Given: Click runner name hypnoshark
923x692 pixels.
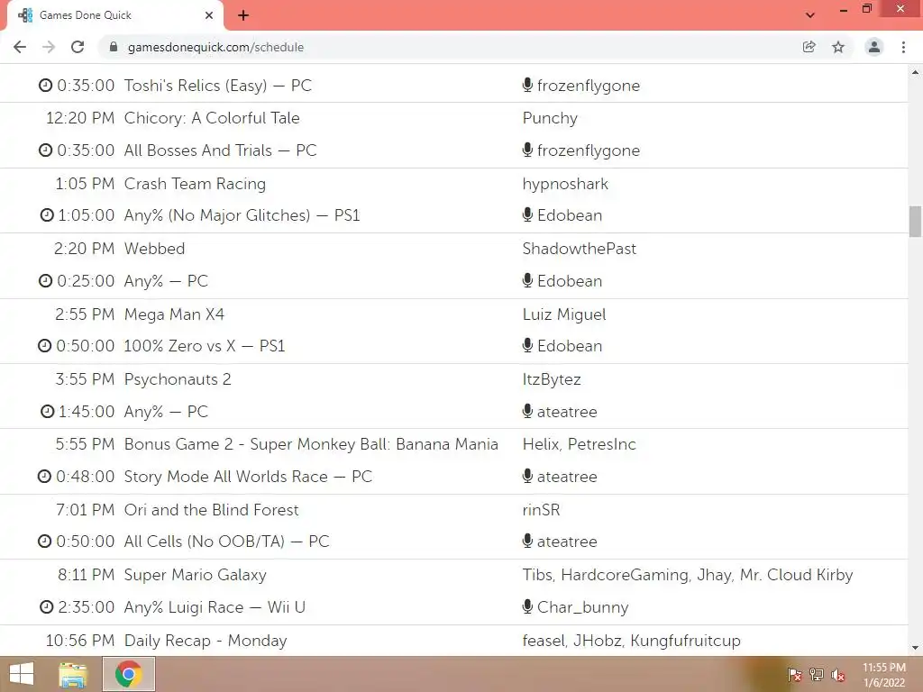Looking at the screenshot, I should coord(565,184).
